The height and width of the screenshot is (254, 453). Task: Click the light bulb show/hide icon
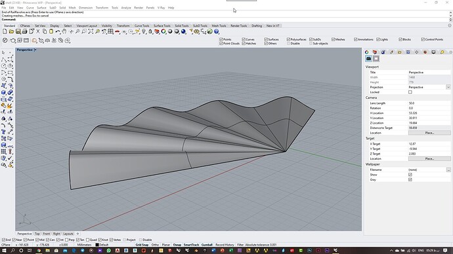pos(144,31)
